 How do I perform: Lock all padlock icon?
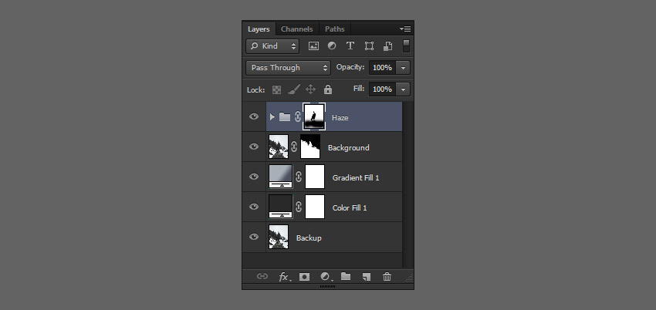click(327, 89)
